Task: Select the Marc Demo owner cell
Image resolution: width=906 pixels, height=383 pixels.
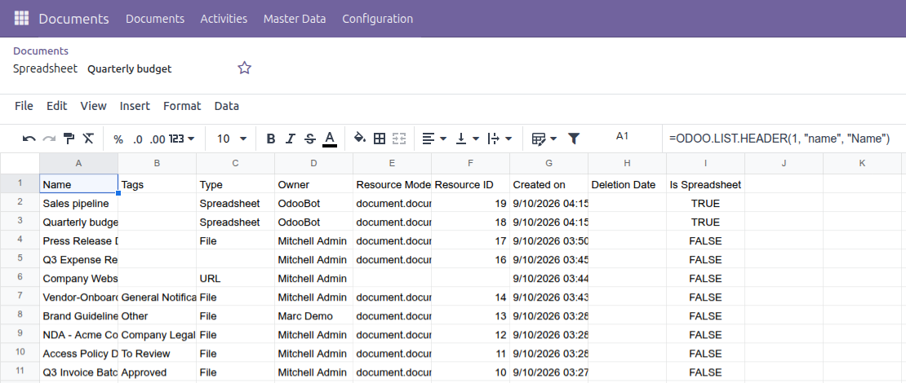Action: [x=313, y=316]
